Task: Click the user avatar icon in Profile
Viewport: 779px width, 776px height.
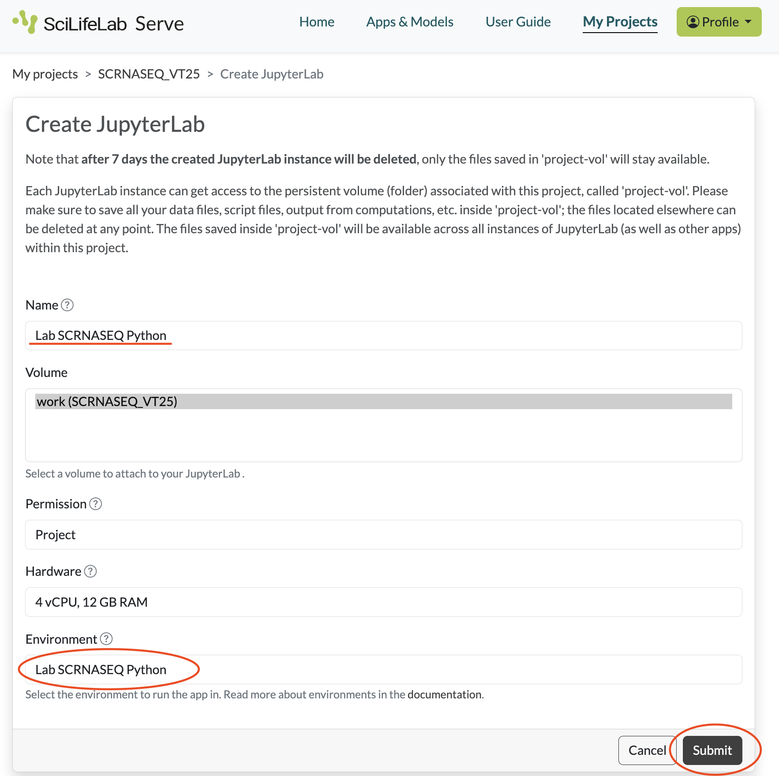Action: [693, 22]
